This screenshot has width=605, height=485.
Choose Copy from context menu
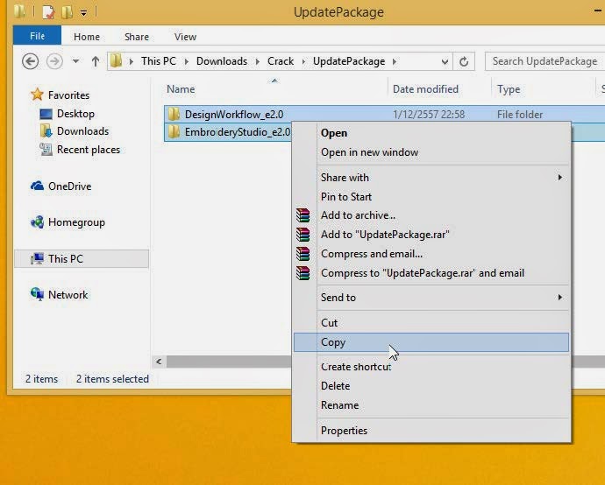[431, 342]
